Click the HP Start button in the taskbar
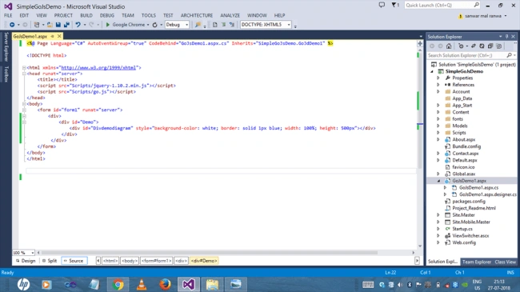This screenshot has width=520, height=292. point(23,284)
